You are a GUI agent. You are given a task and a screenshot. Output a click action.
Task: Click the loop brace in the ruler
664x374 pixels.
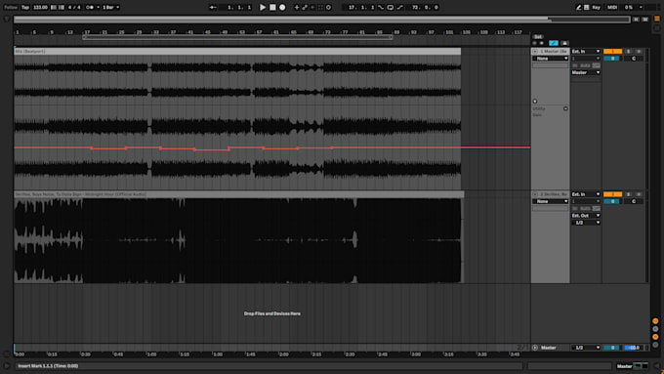(237, 37)
